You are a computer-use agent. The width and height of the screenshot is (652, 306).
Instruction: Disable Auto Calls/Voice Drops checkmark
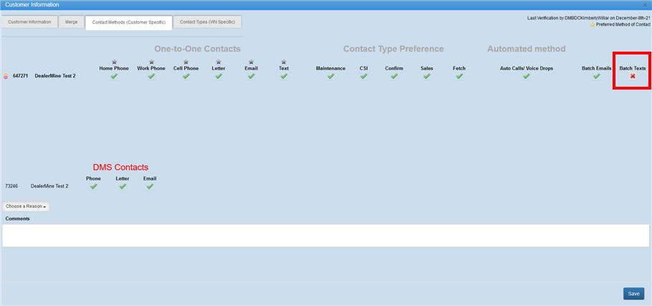click(x=526, y=76)
